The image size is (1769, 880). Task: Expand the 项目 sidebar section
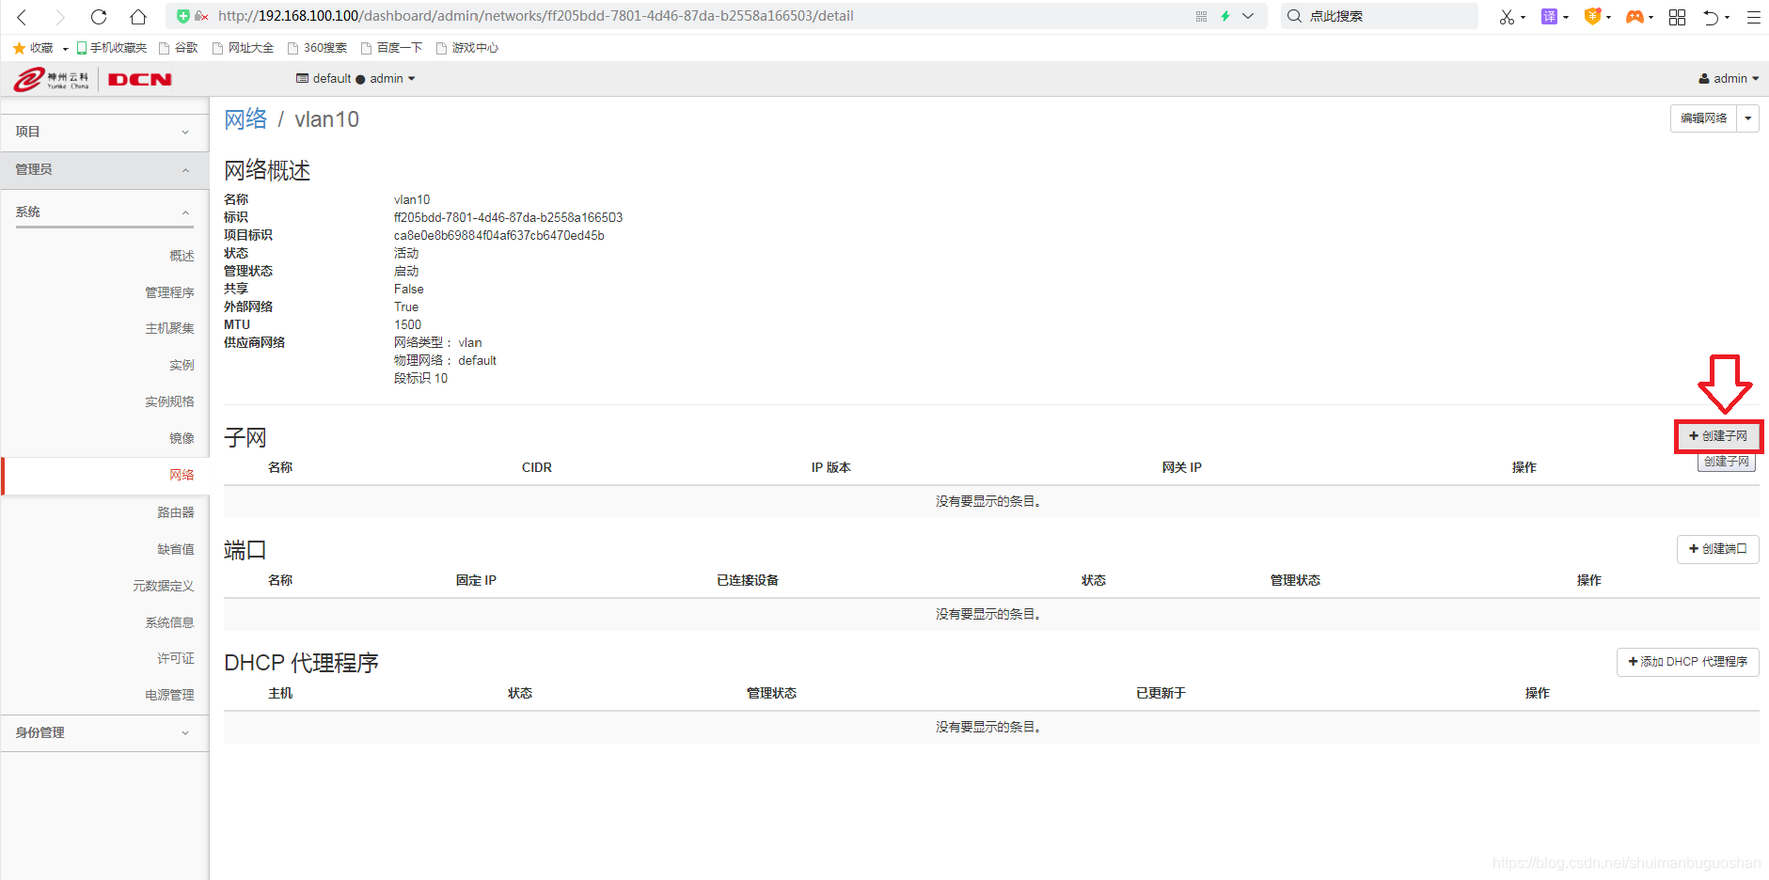click(x=104, y=133)
